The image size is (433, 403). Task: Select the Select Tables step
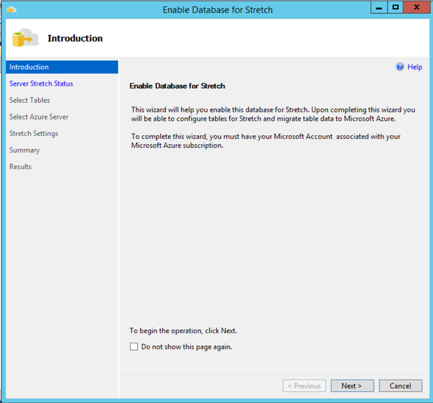[30, 100]
